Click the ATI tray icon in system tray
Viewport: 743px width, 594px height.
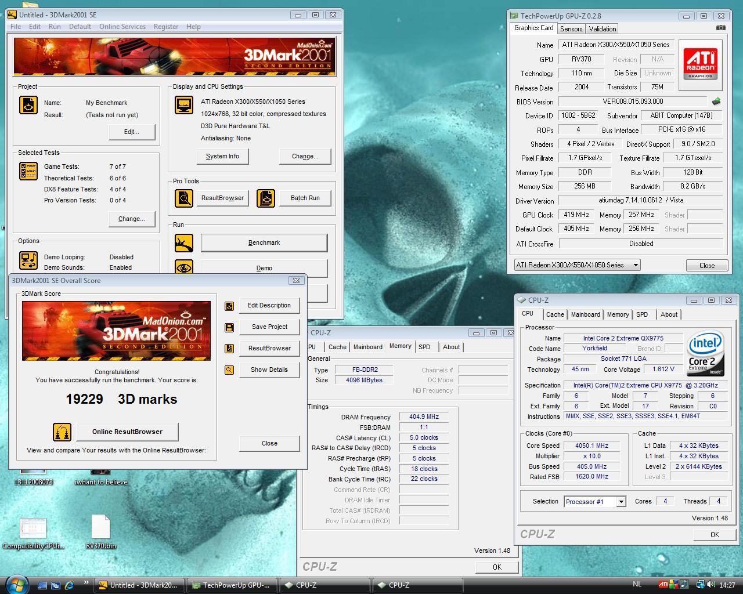(x=663, y=584)
